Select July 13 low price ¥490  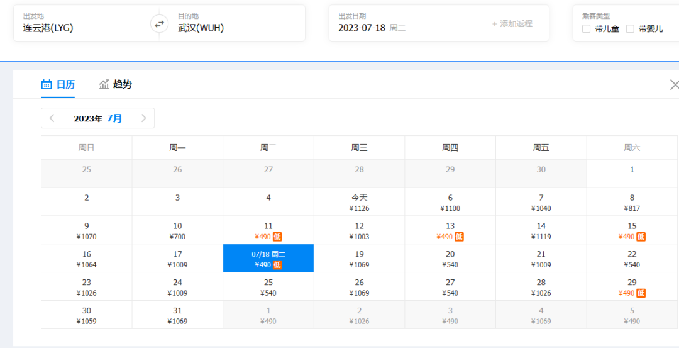450,230
